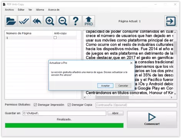This screenshot has width=181, height=138.
Task: Uncheck Denegar Impresión checkbox
Action: [35, 105]
